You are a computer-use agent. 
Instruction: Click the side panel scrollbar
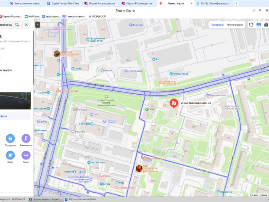pos(34,58)
